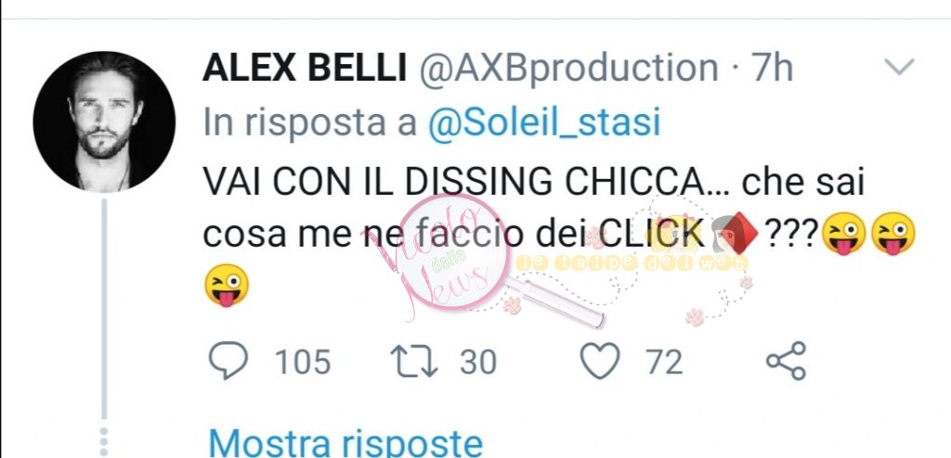Open the 7h timestamp of the tweet

(x=772, y=68)
